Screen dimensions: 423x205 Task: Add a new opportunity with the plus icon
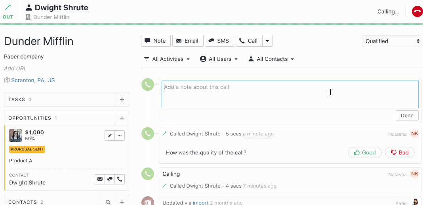[122, 118]
